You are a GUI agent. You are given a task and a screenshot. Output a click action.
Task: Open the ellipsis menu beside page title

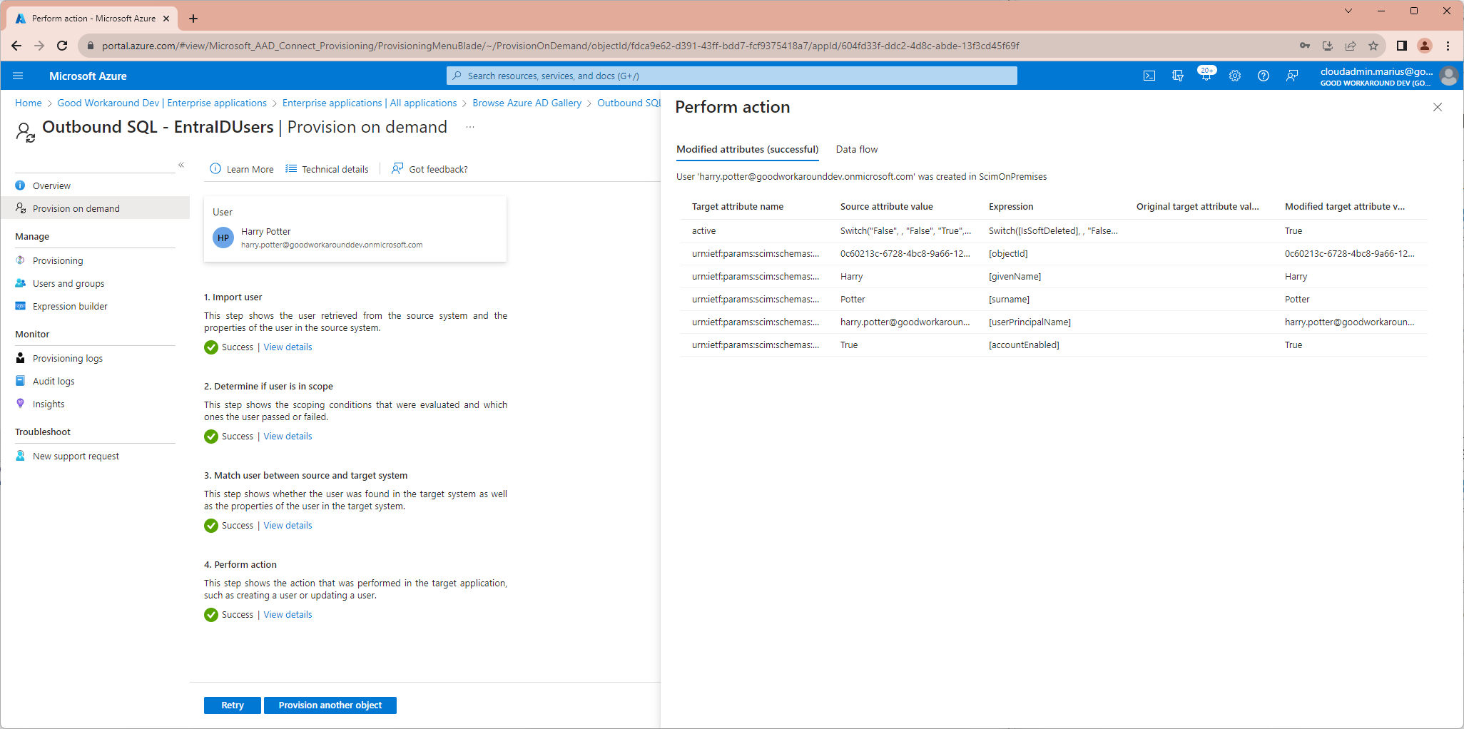coord(470,127)
